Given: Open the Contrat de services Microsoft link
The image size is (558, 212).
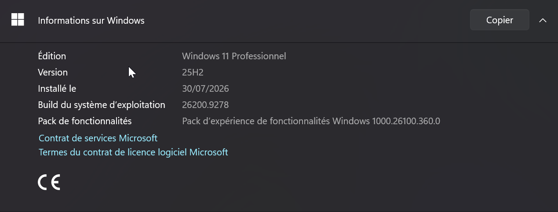Looking at the screenshot, I should click(x=98, y=138).
